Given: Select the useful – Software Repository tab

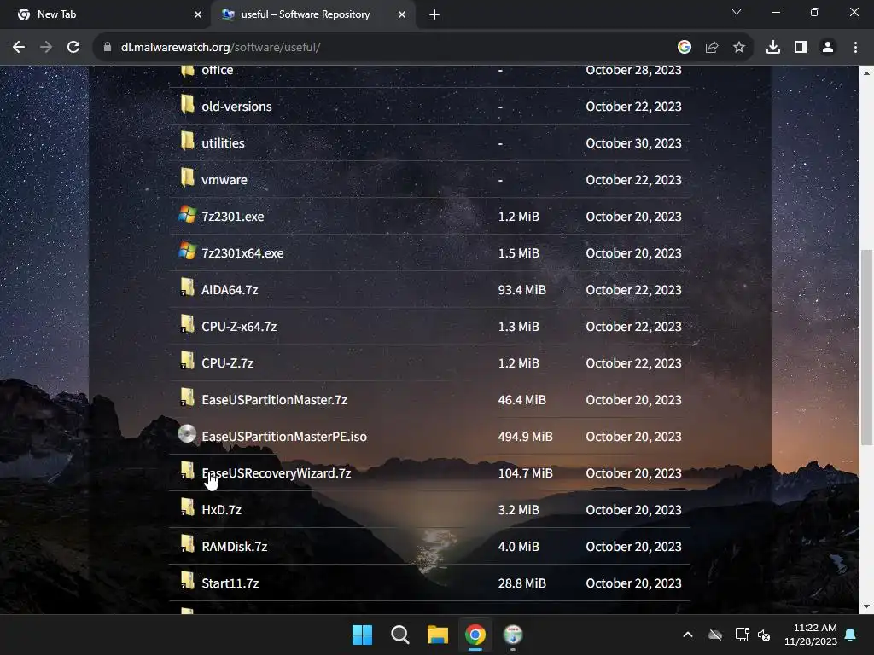Looking at the screenshot, I should point(312,14).
